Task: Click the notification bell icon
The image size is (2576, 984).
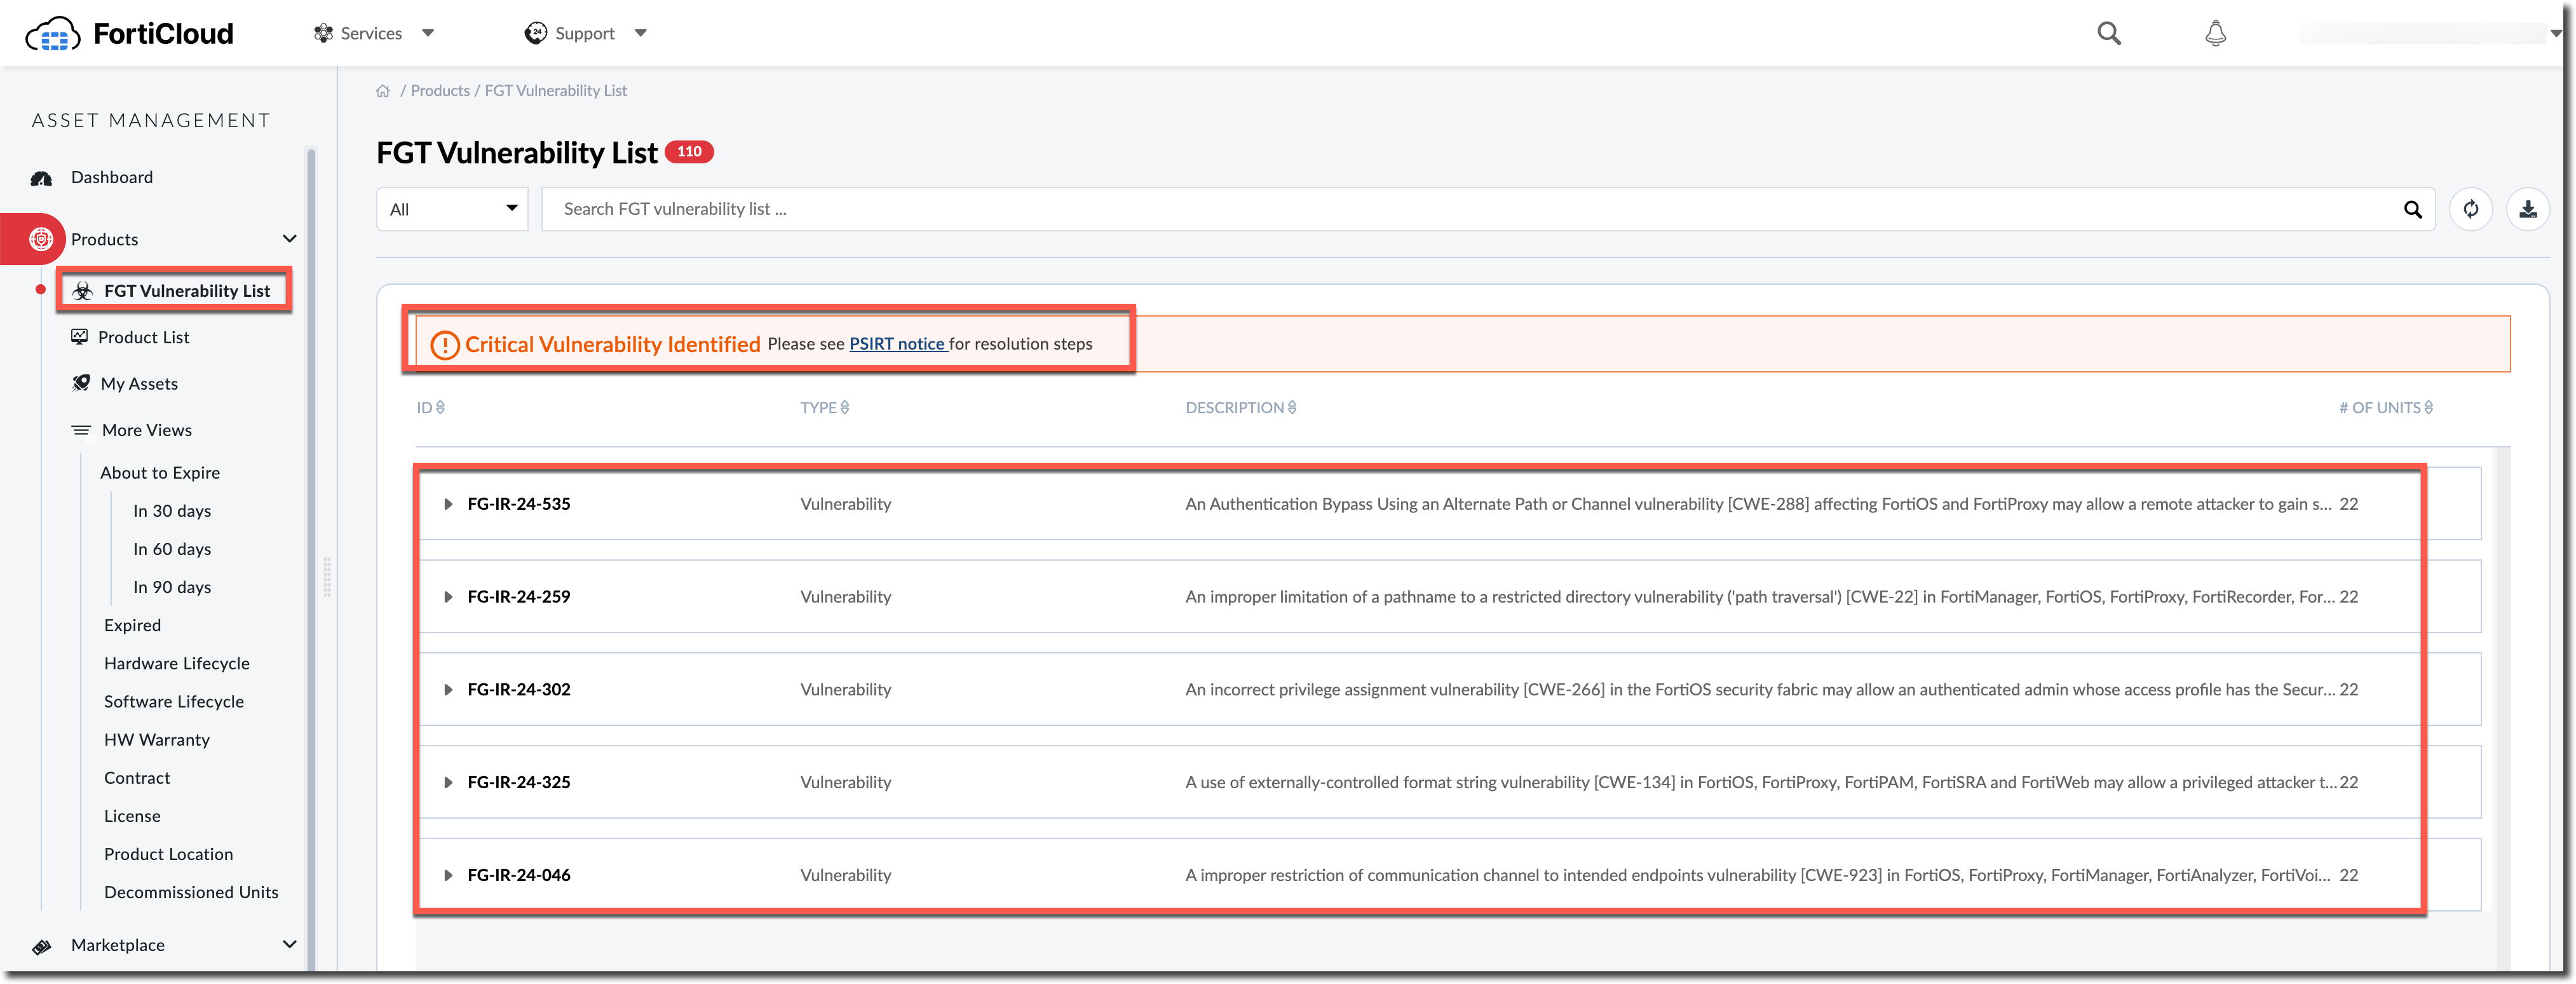Action: click(x=2215, y=33)
